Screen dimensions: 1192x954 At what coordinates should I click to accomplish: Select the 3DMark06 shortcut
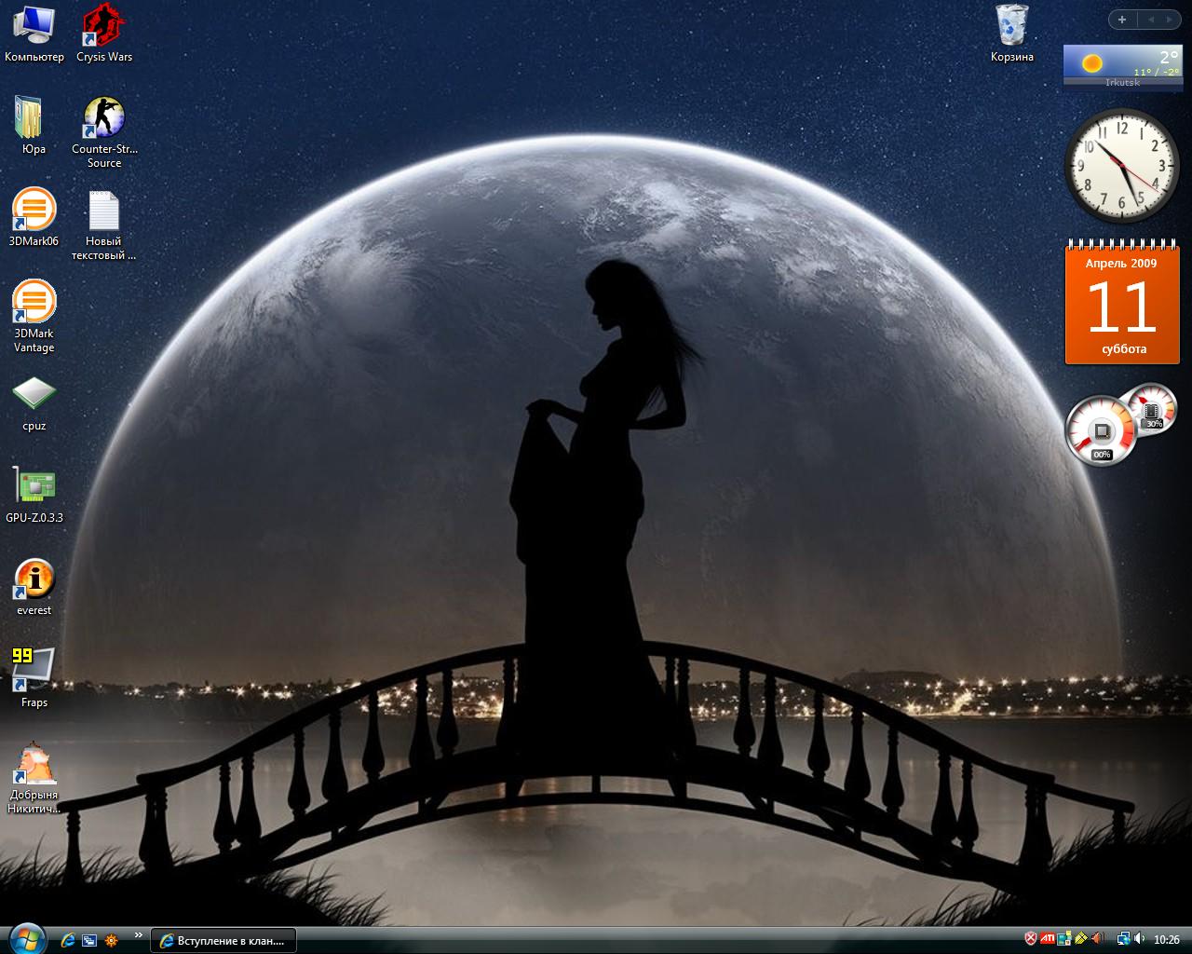(34, 217)
